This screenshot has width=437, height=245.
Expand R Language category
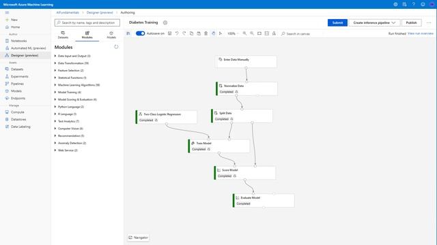click(x=66, y=114)
